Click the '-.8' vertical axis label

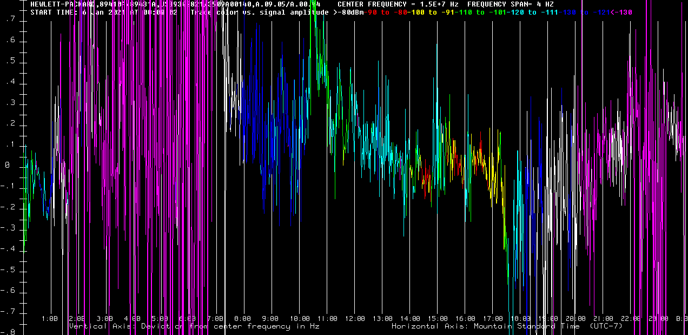[x=7, y=331]
